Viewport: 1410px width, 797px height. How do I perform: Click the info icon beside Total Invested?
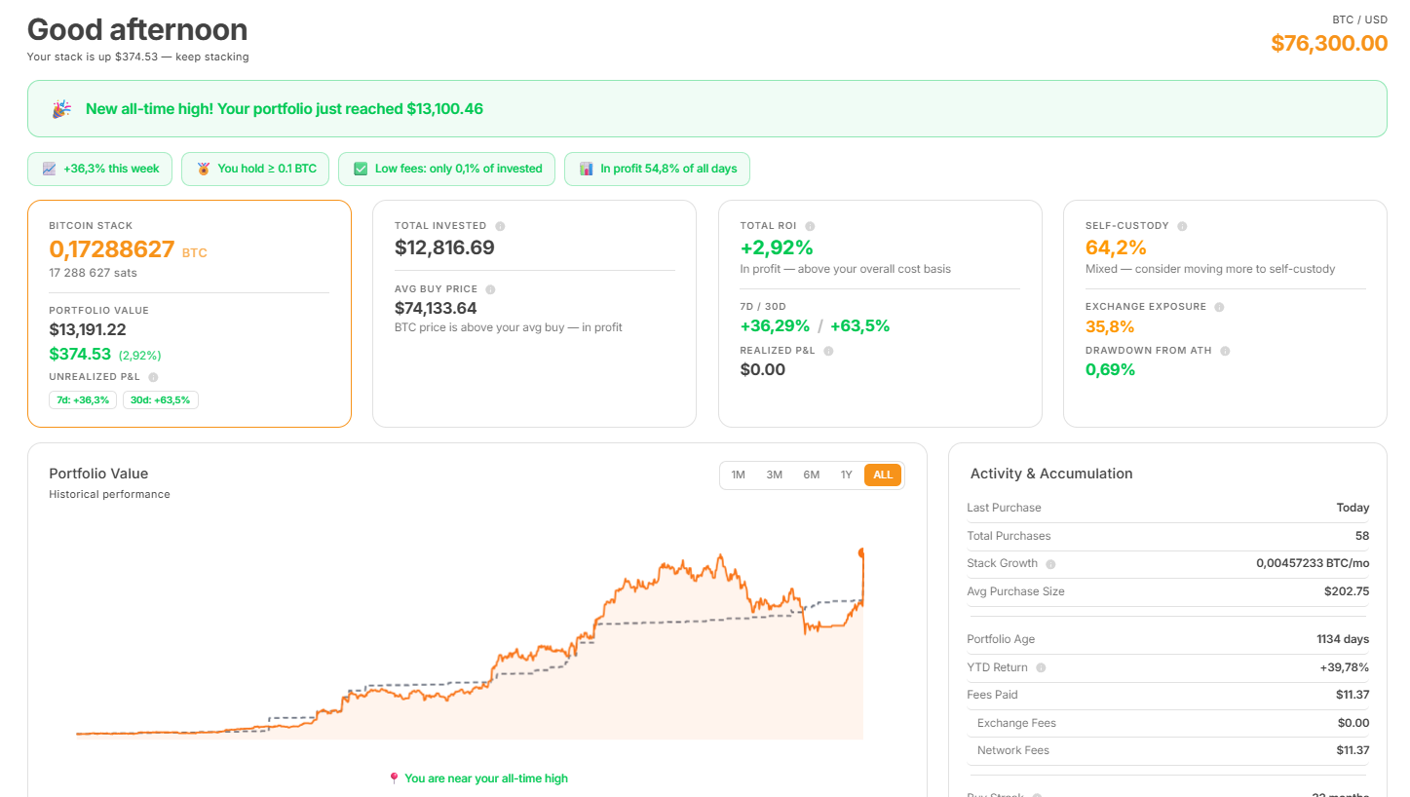point(500,226)
